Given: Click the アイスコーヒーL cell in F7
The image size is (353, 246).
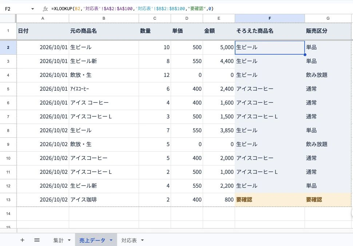Looking at the screenshot, I should (270, 117).
